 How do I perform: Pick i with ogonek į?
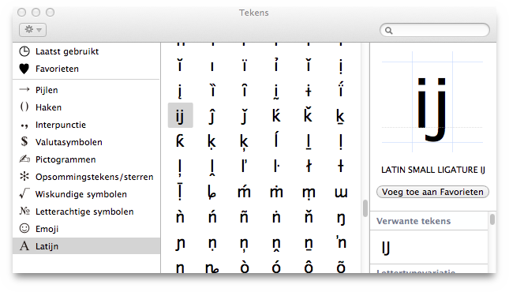[x=180, y=91]
